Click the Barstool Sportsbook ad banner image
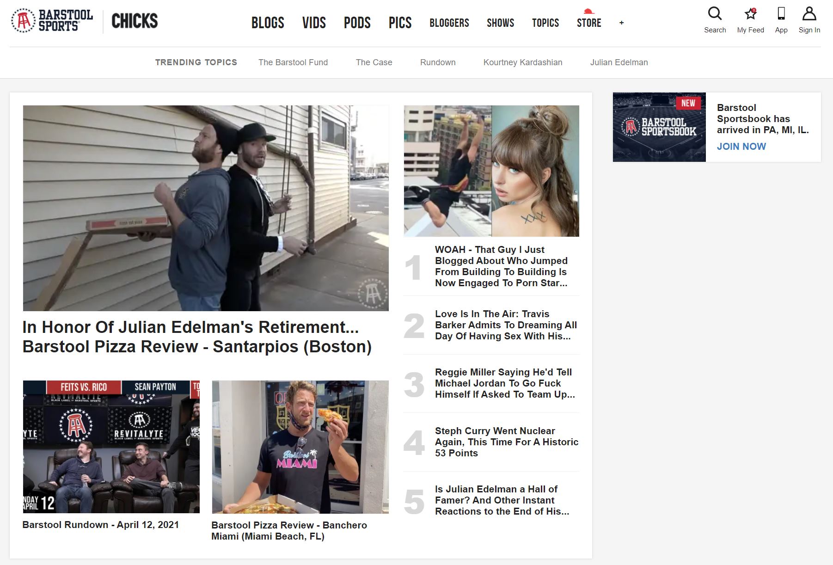Viewport: 833px width, 565px height. 659,127
